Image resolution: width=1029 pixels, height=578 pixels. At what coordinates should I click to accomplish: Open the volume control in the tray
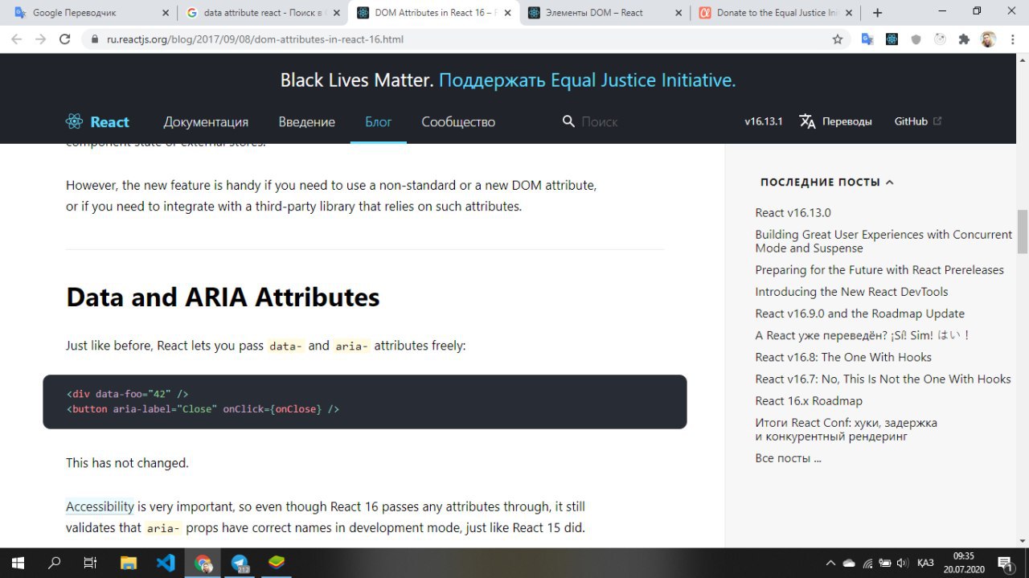(902, 563)
